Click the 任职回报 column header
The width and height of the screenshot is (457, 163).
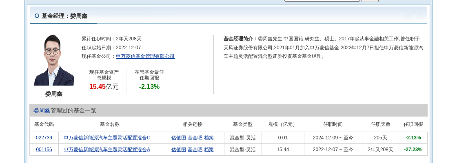click(x=413, y=124)
